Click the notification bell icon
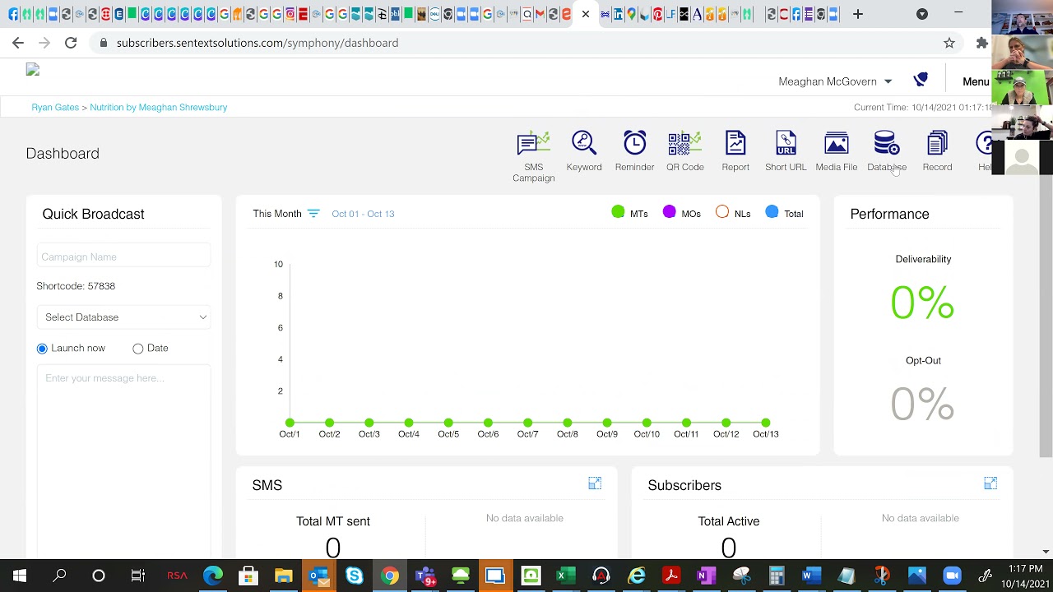The width and height of the screenshot is (1053, 592). (921, 80)
